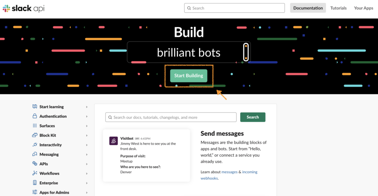Image resolution: width=378 pixels, height=196 pixels.
Task: Click the Interactivity plug icon
Action: (35, 145)
